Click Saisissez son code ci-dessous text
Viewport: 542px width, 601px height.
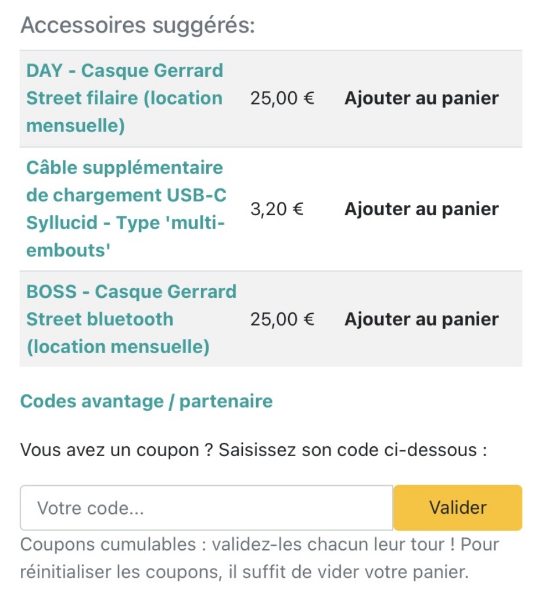coord(353,450)
